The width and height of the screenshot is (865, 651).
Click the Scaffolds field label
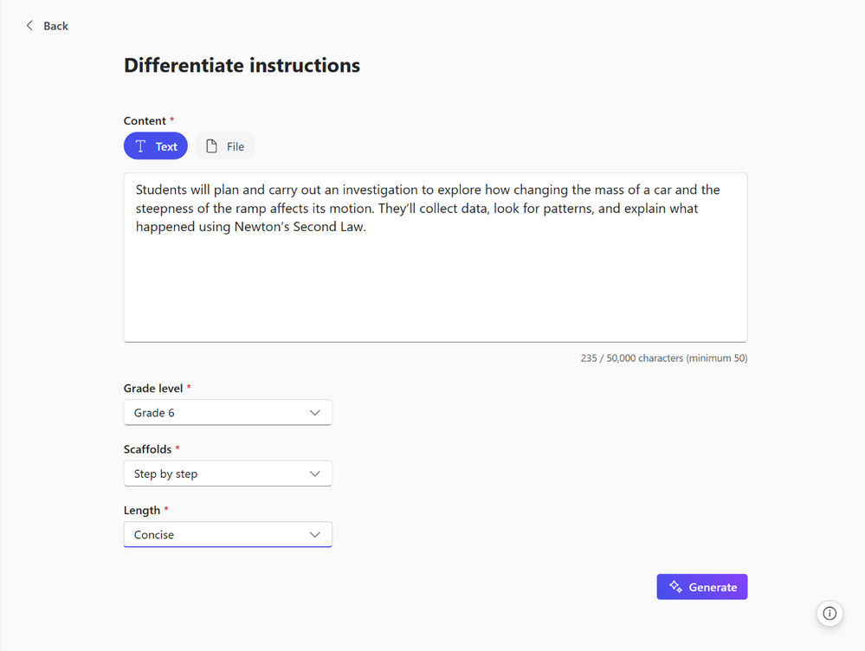149,449
